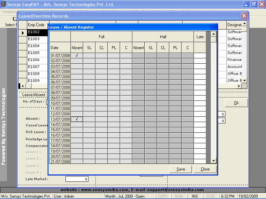Screen dimensions: 266x199
Task: Click the EasyPAY application title icon
Action: click(3, 4)
